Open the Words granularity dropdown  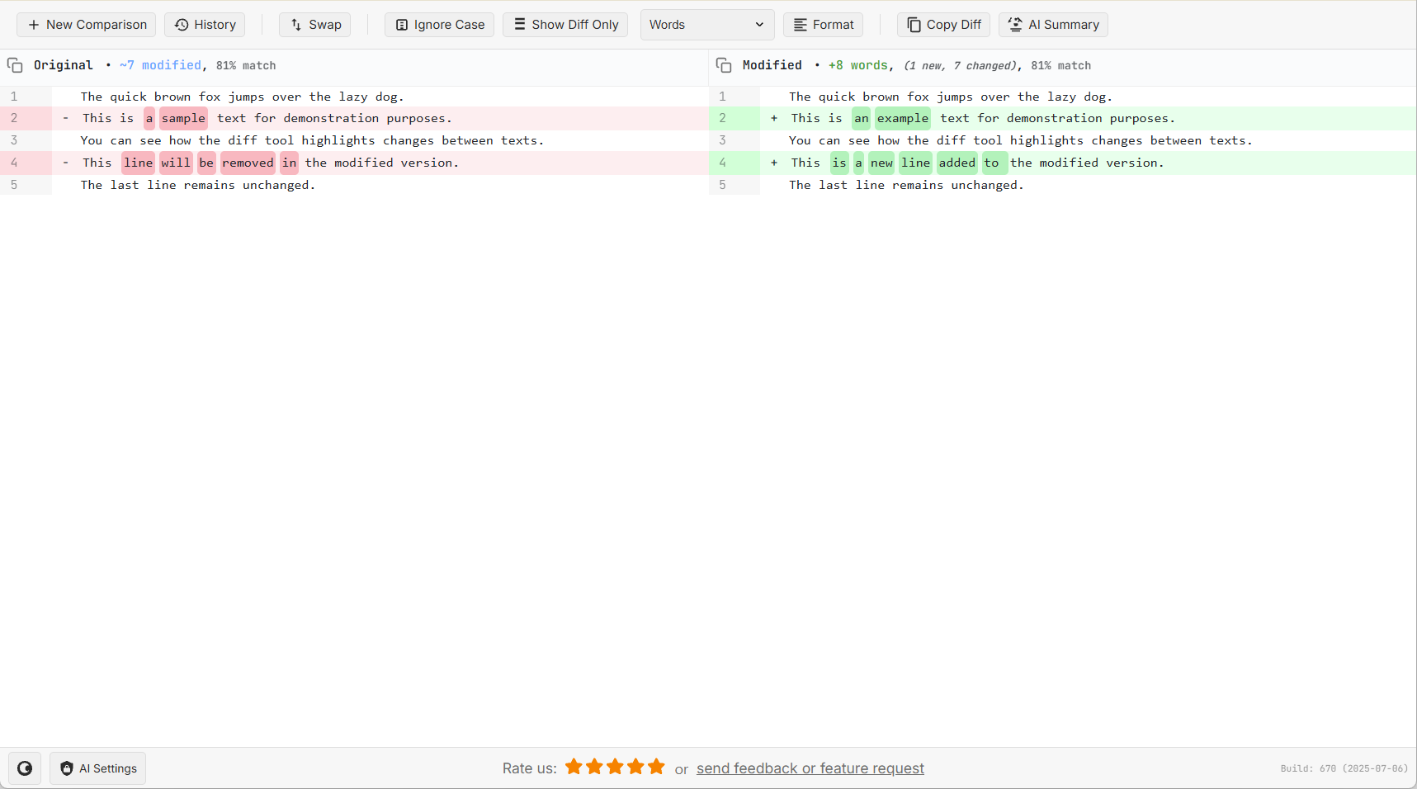(x=707, y=25)
